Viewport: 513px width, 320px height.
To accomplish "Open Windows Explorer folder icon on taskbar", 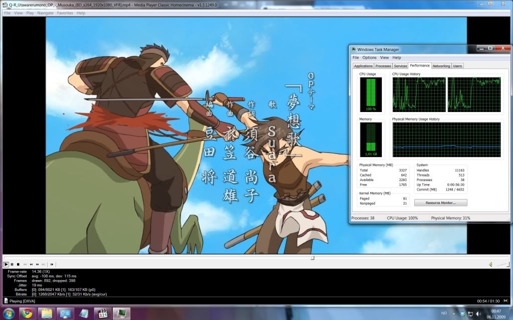I will [46, 313].
